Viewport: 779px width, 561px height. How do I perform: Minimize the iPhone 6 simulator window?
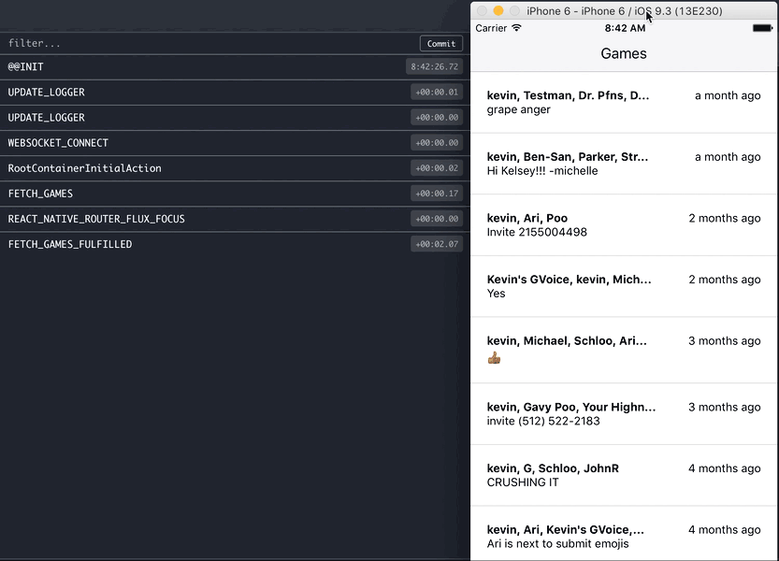click(x=498, y=11)
